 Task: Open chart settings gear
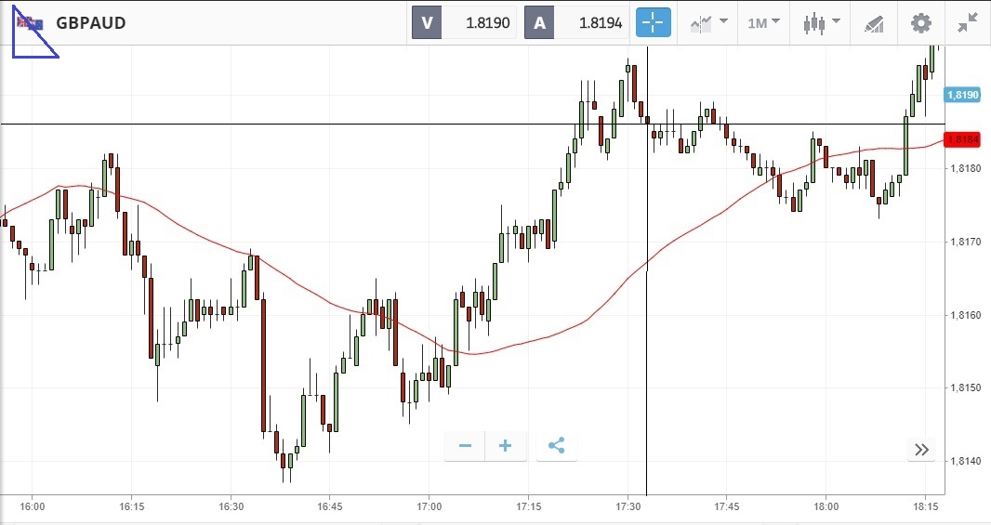(920, 23)
